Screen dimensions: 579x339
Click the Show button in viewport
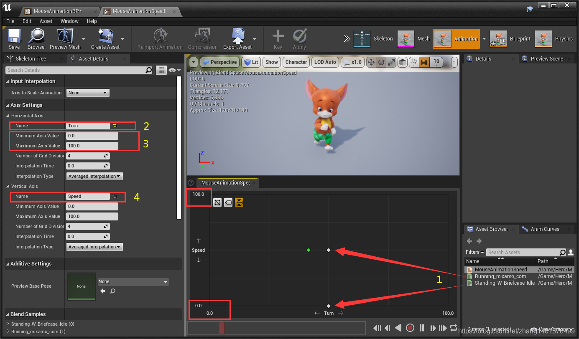tap(271, 62)
